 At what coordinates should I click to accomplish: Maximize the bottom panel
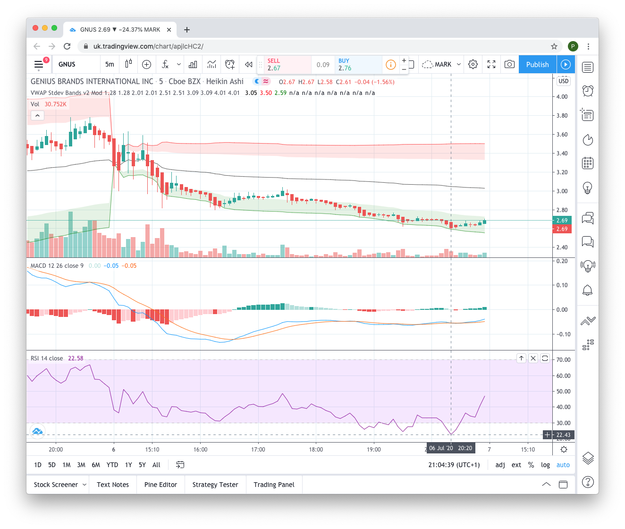click(x=563, y=485)
